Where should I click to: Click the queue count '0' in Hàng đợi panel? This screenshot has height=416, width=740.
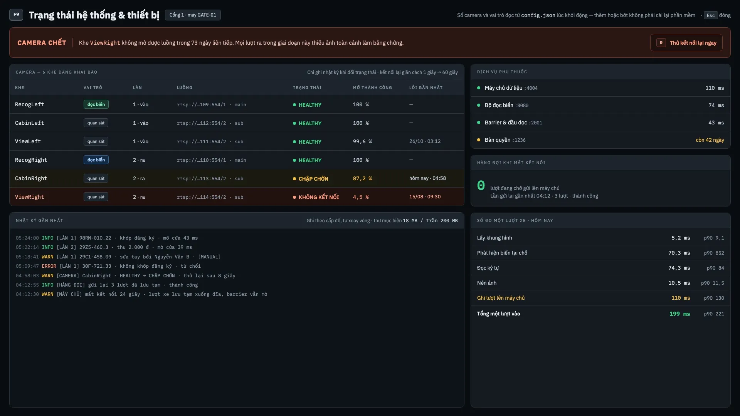[x=481, y=186]
